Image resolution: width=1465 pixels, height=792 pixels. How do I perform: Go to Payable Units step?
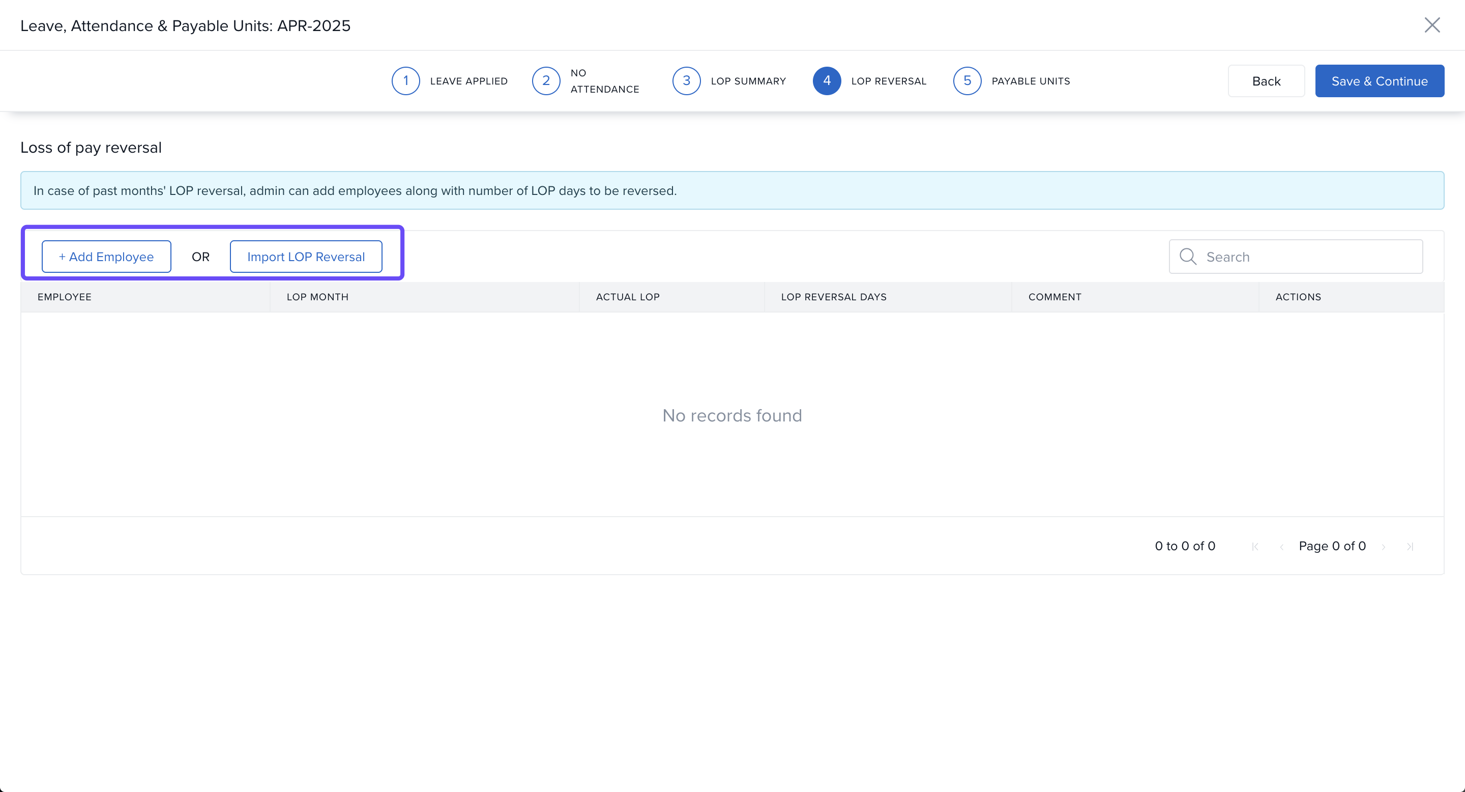tap(1031, 81)
